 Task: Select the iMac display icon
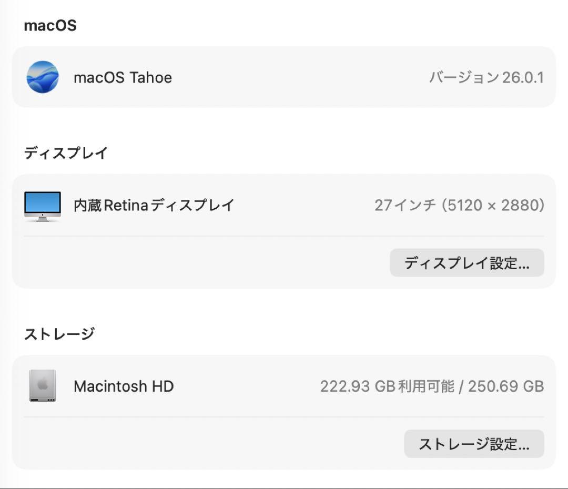[x=43, y=205]
